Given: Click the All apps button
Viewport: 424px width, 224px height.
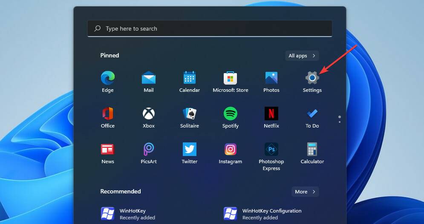Looking at the screenshot, I should (302, 56).
